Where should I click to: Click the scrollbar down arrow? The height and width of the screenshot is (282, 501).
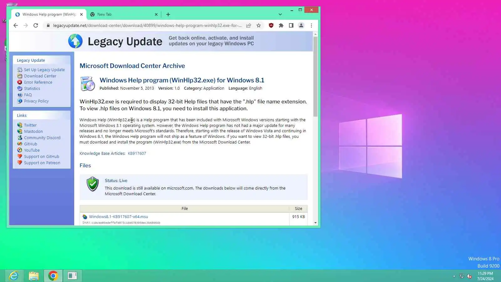[315, 223]
